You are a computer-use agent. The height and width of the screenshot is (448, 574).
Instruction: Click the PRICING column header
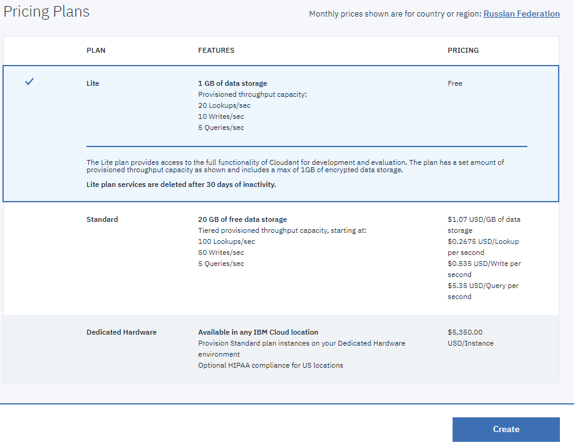coord(463,50)
